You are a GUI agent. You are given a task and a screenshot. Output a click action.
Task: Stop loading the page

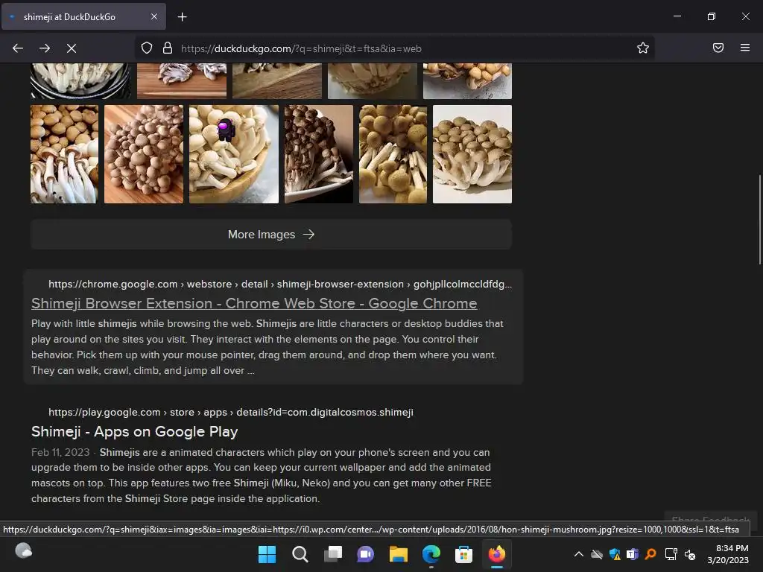[x=72, y=48]
